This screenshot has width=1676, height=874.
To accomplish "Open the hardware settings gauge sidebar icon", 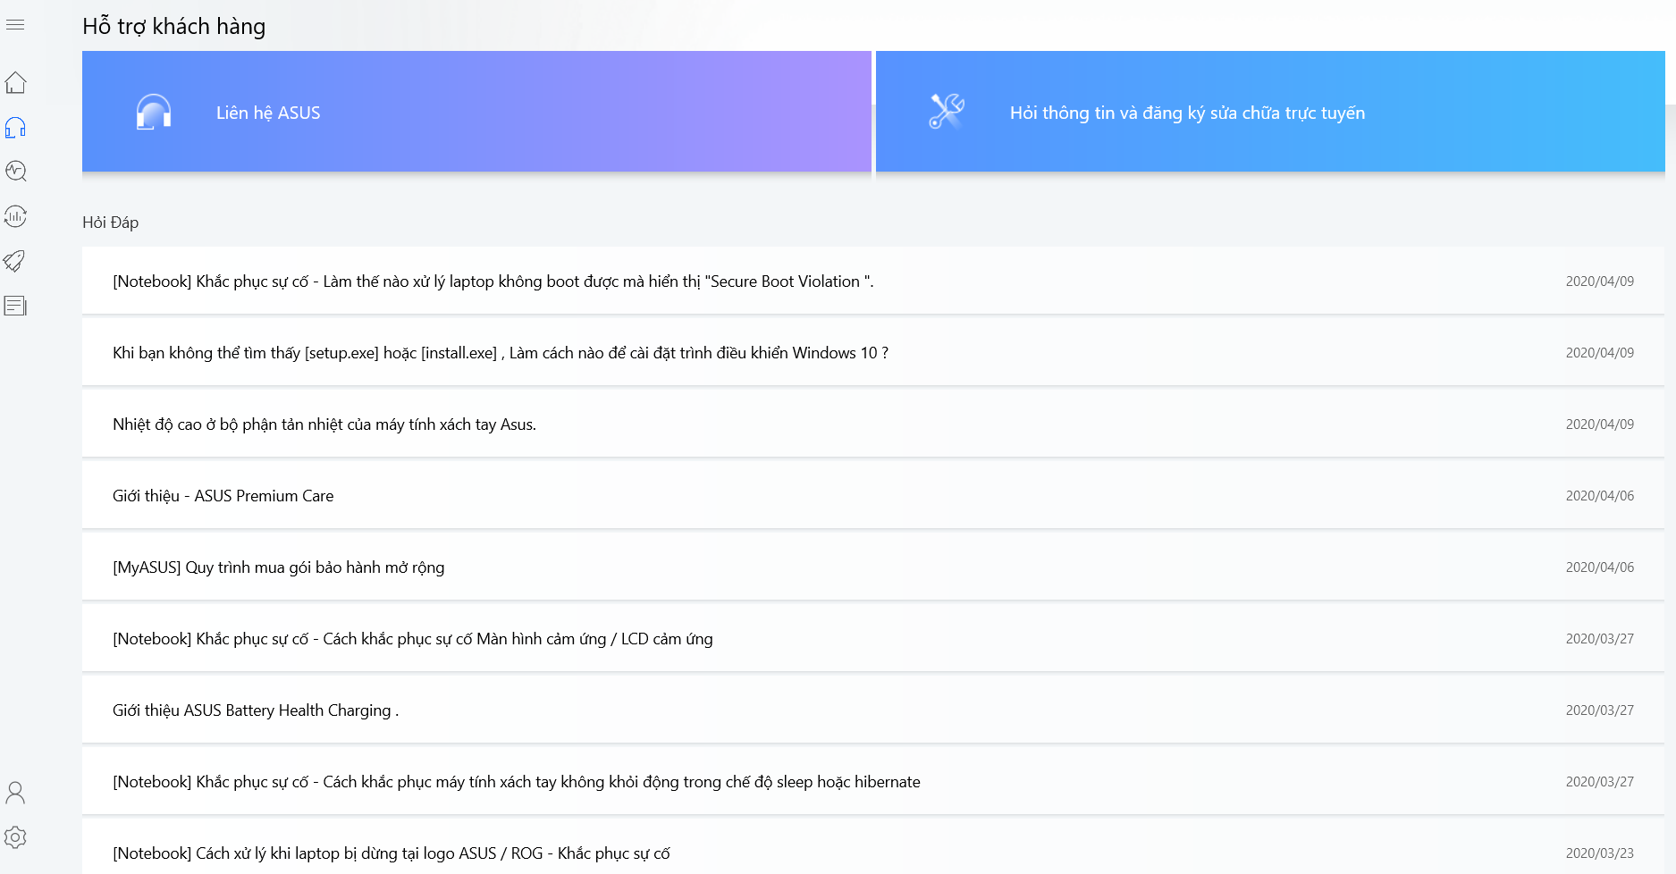I will [x=15, y=215].
